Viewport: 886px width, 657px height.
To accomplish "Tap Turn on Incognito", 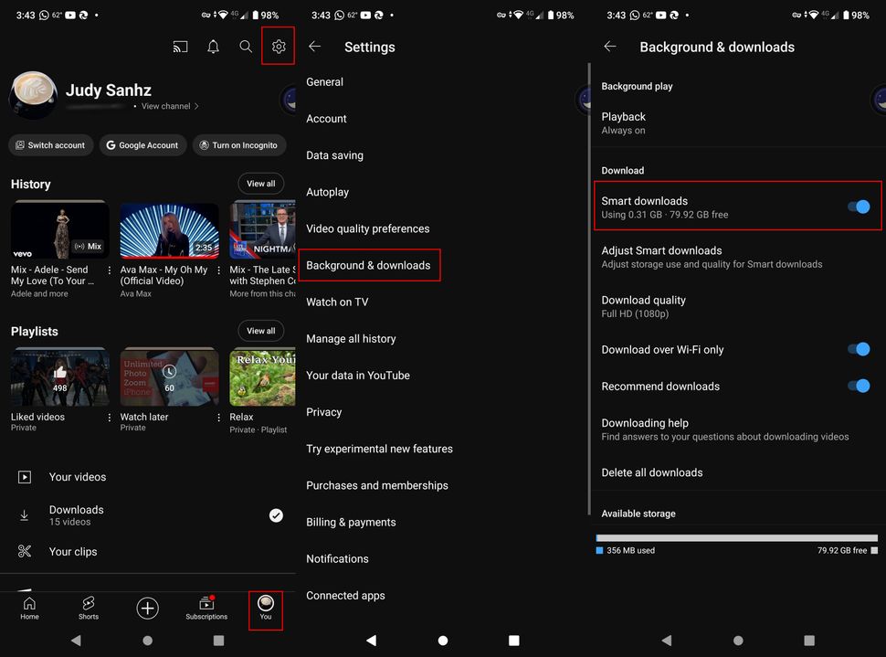I will click(x=238, y=144).
